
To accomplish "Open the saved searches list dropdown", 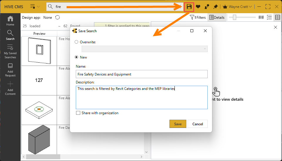I will pyautogui.click(x=35, y=6).
